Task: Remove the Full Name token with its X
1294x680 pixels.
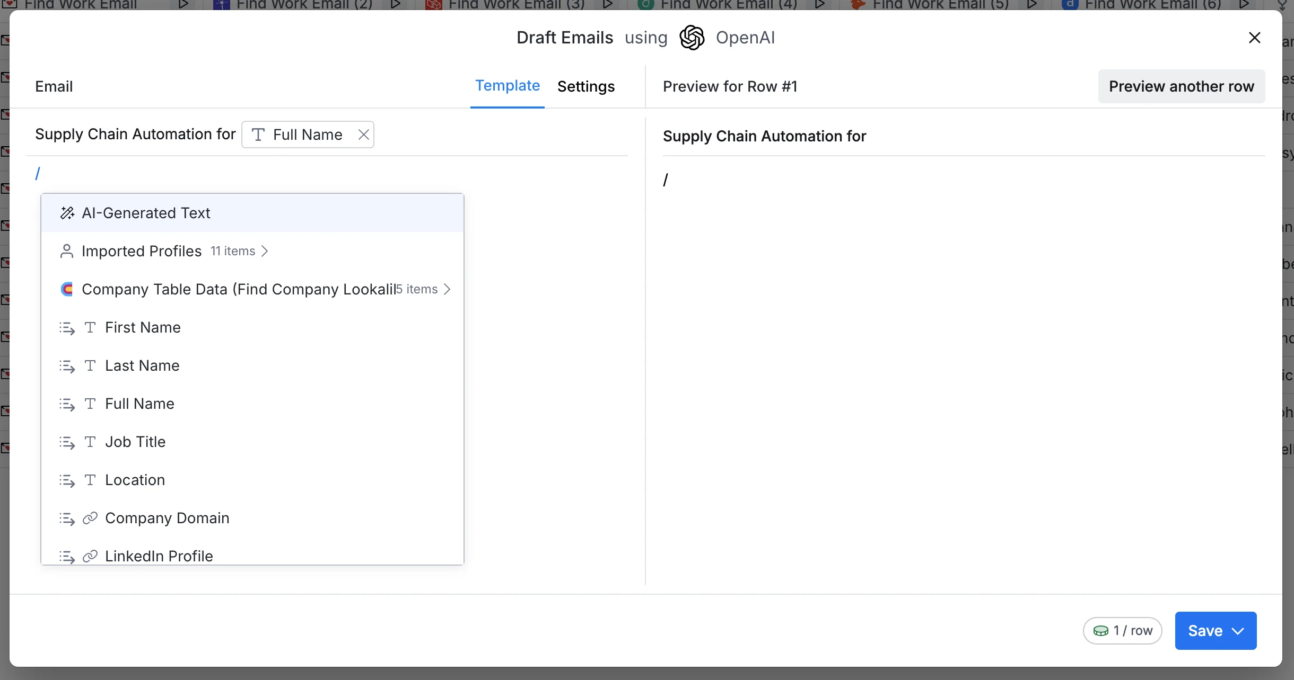Action: coord(363,135)
